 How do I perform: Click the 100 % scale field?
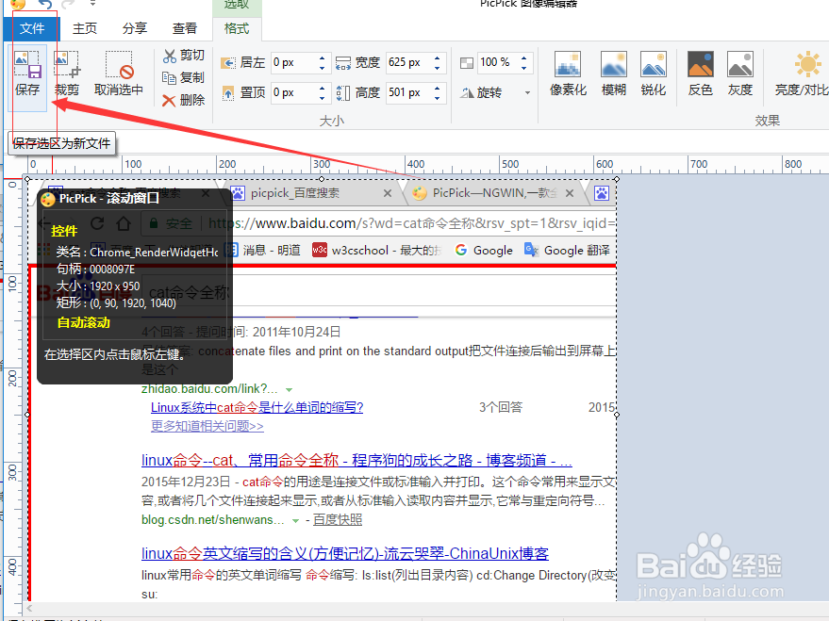point(498,62)
